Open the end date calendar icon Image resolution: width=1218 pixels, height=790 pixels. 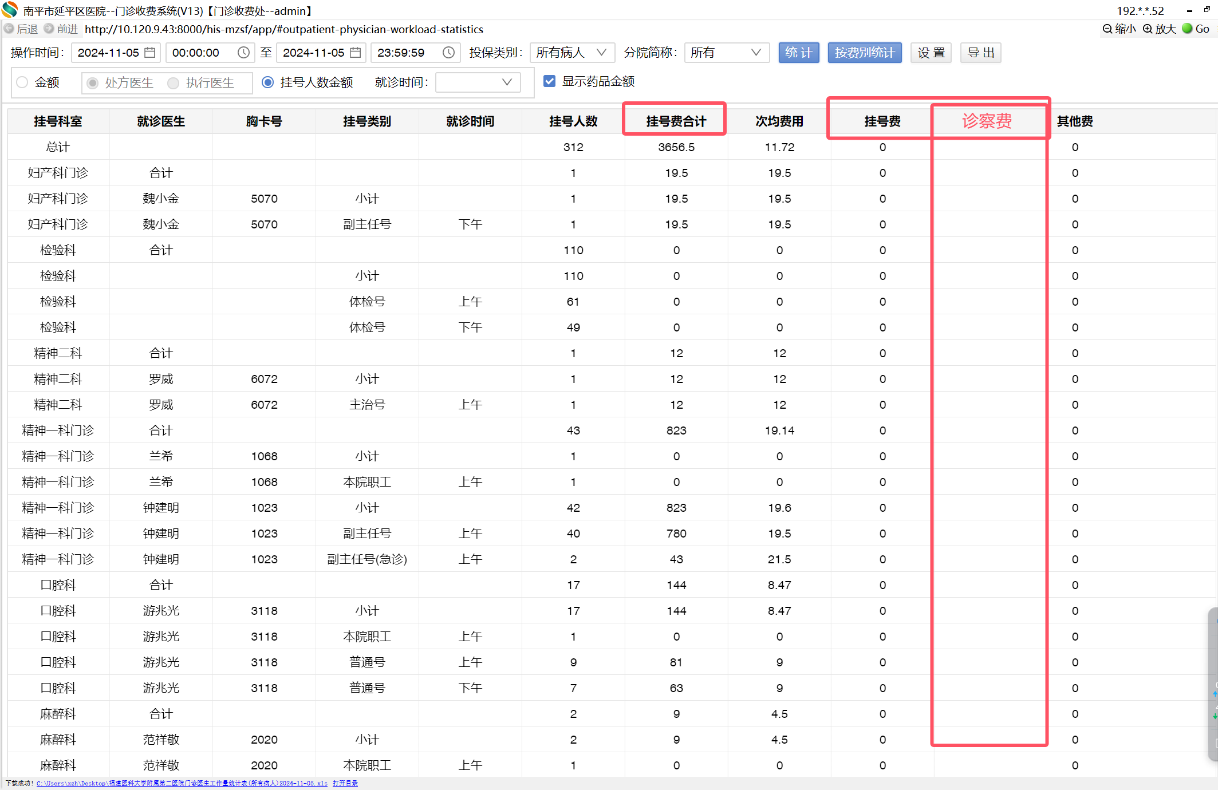(356, 53)
